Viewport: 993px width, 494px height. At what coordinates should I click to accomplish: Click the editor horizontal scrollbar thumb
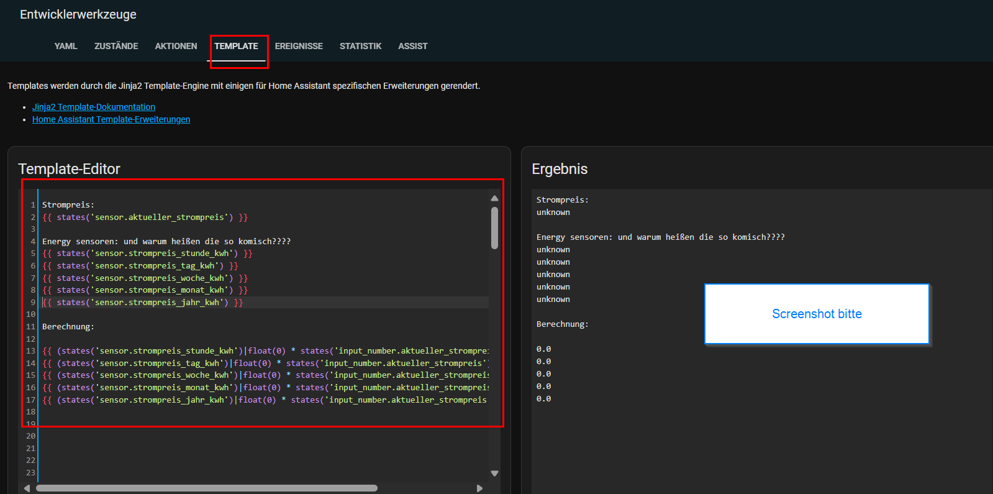point(207,488)
